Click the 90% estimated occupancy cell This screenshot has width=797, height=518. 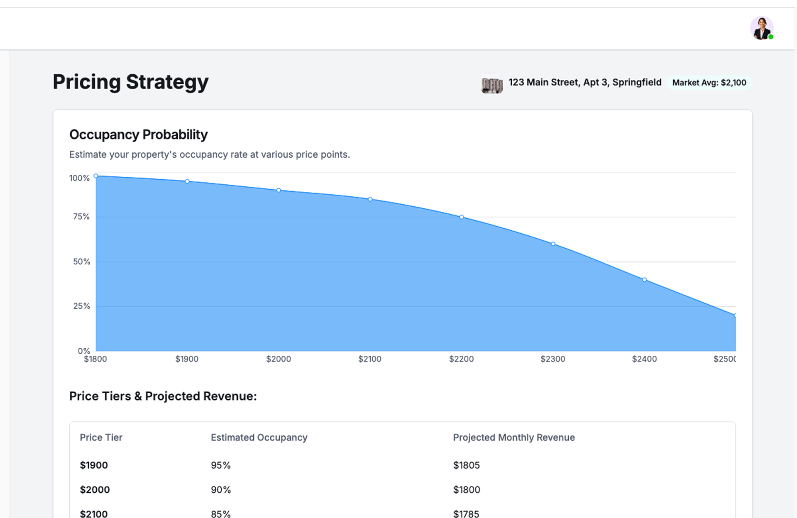coord(220,490)
